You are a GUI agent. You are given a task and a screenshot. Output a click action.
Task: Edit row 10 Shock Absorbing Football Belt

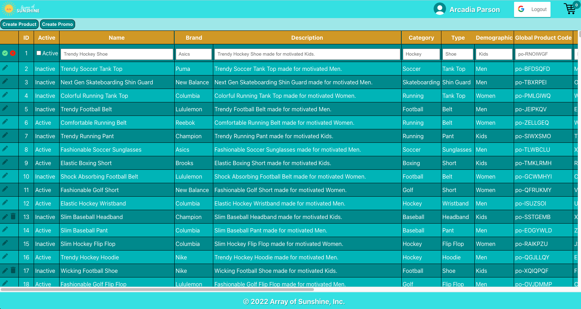pos(5,175)
